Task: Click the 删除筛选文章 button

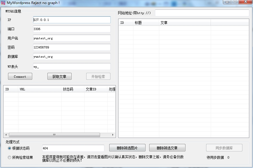Action: click(x=167, y=148)
